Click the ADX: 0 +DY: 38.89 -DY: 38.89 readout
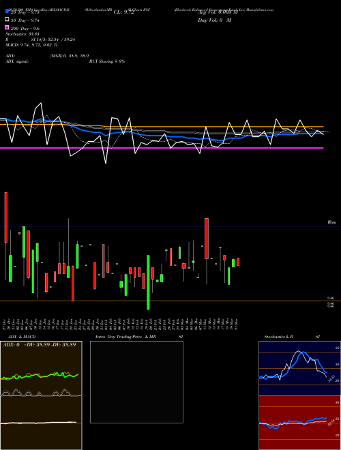The width and height of the screenshot is (341, 450). (x=39, y=344)
